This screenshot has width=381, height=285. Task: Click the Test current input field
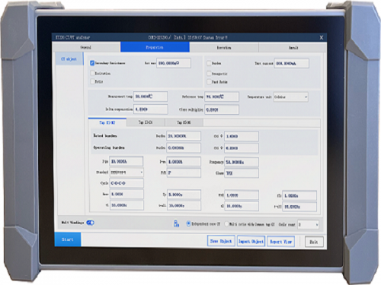point(292,63)
